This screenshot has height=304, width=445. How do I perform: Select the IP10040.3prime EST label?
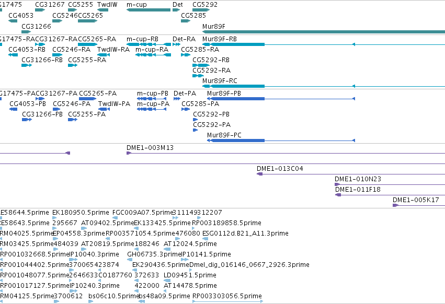(x=94, y=254)
